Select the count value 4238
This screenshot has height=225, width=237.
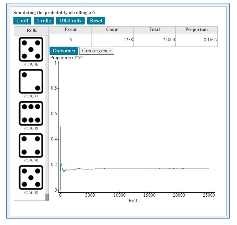click(x=128, y=40)
